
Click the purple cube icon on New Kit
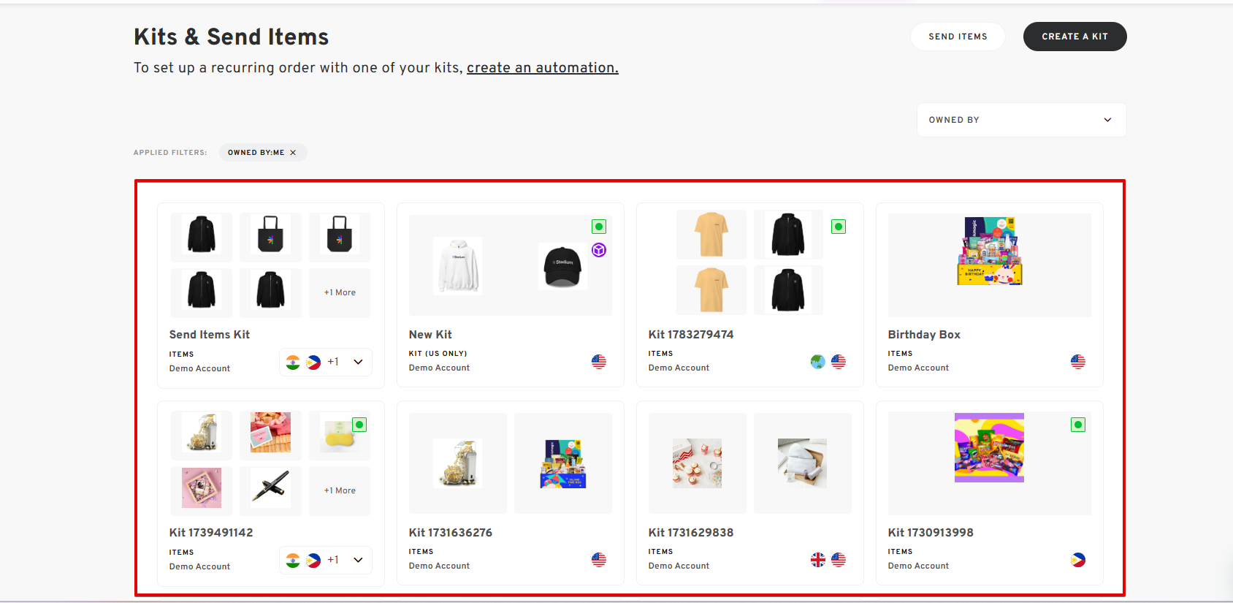599,250
